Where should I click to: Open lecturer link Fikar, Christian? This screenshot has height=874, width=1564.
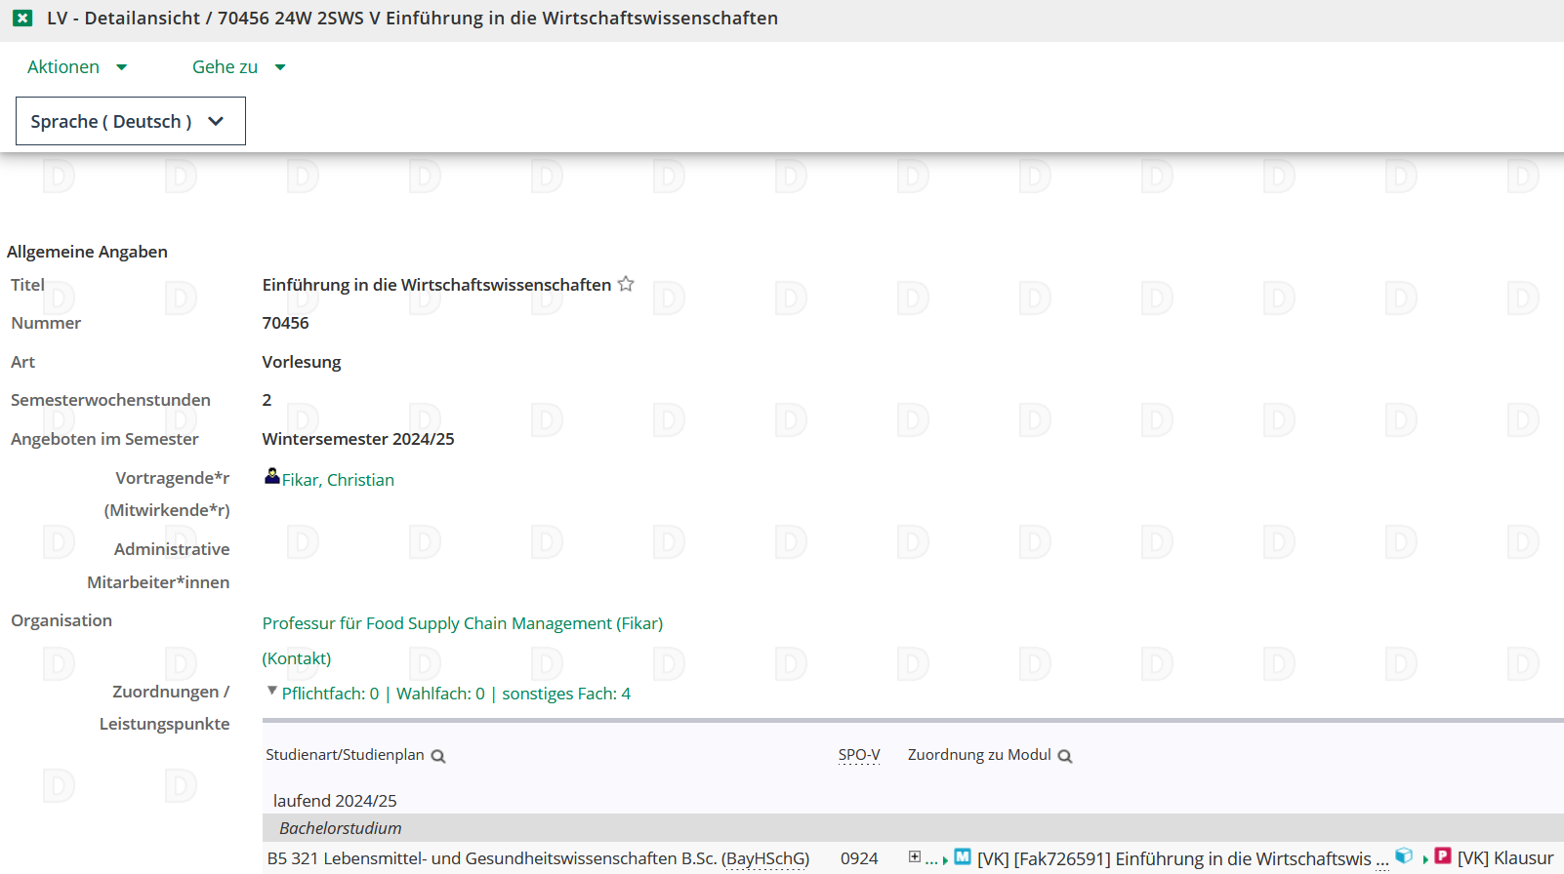pos(338,480)
